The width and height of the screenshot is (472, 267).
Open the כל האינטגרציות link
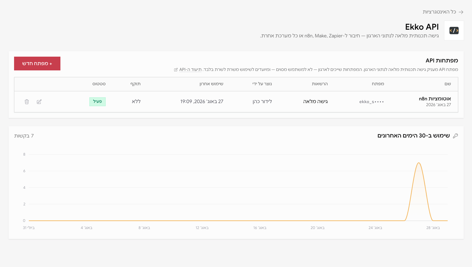(439, 12)
